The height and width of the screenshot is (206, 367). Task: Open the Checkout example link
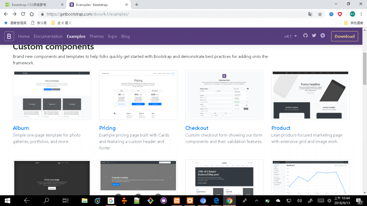point(197,128)
